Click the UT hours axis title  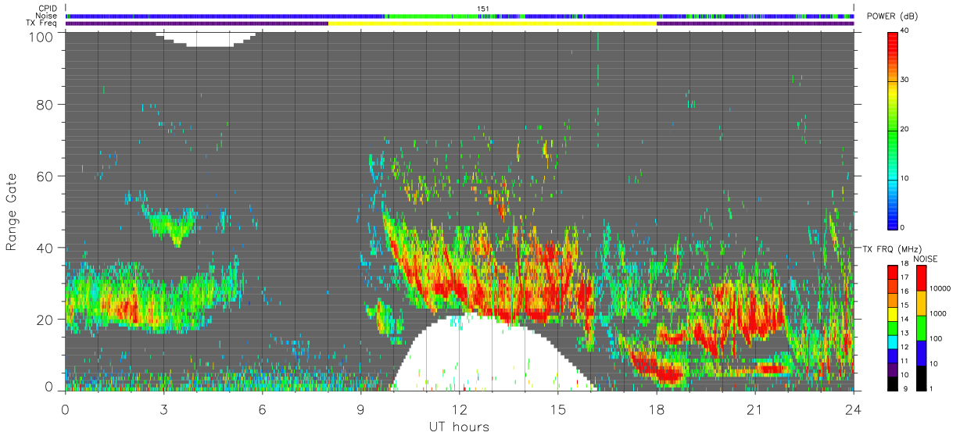(x=459, y=427)
